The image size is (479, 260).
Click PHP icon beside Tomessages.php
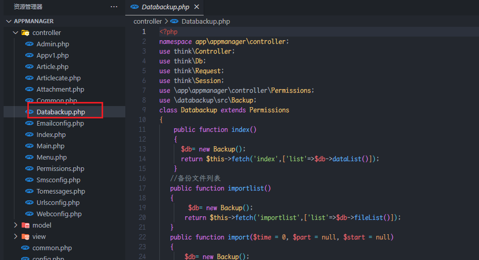[29, 191]
